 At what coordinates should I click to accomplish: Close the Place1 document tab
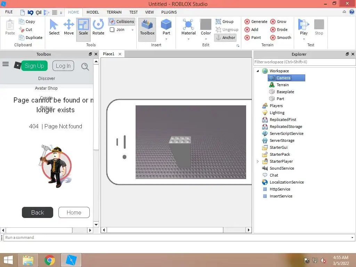[120, 54]
